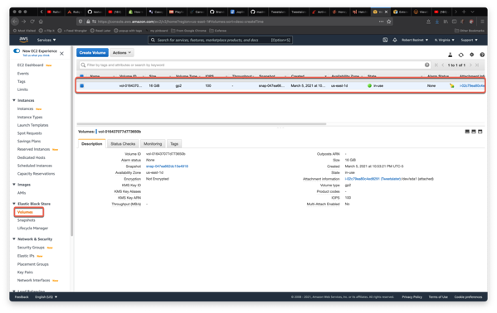Close the New EC2 Experience banner
Viewport: 497px width, 313px height.
(x=61, y=54)
